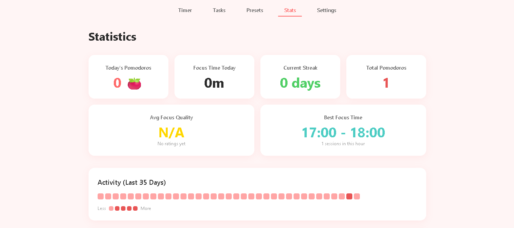Click the highlighted dark red activity square

pyautogui.click(x=349, y=196)
